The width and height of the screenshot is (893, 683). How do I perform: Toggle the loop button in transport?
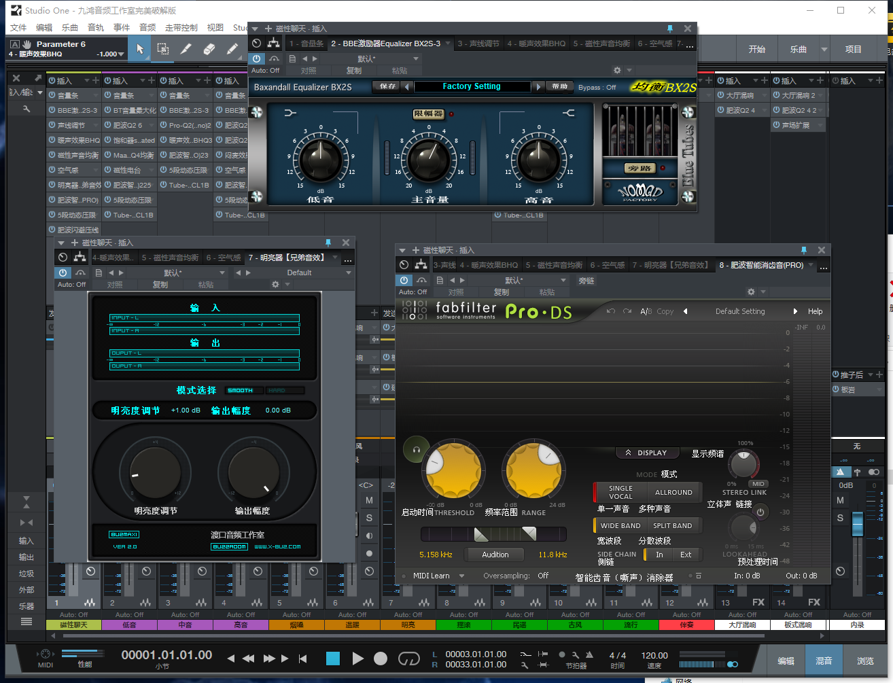[x=408, y=658]
